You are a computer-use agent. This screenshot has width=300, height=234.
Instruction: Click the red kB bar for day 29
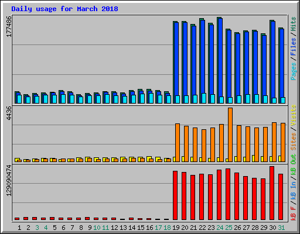(x=263, y=199)
